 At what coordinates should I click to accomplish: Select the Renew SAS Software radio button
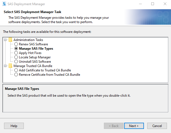tap(16, 44)
